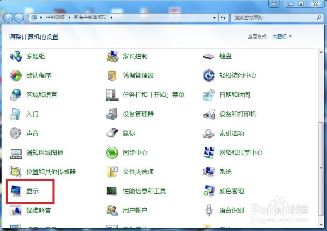Open the 语音识别 microphone icon

click(x=209, y=211)
